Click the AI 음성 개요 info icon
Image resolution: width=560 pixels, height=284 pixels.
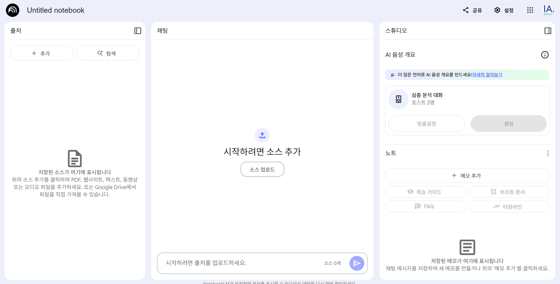[545, 55]
